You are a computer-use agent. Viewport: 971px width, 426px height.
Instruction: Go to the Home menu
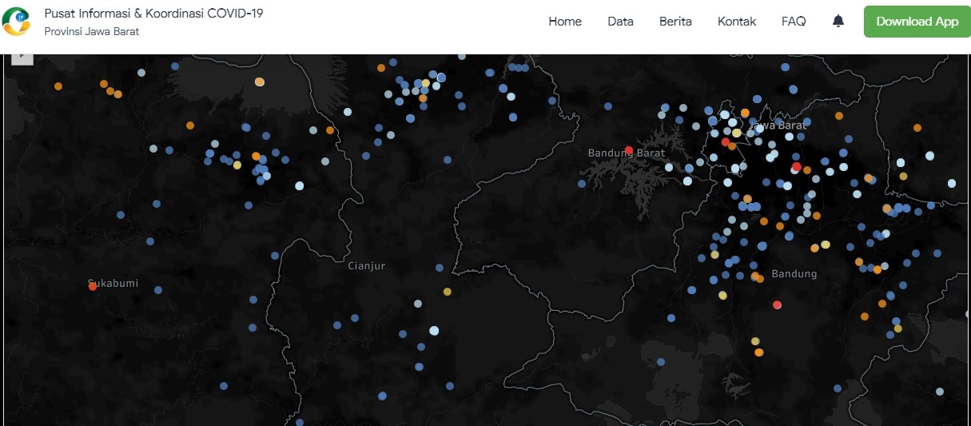(x=565, y=22)
